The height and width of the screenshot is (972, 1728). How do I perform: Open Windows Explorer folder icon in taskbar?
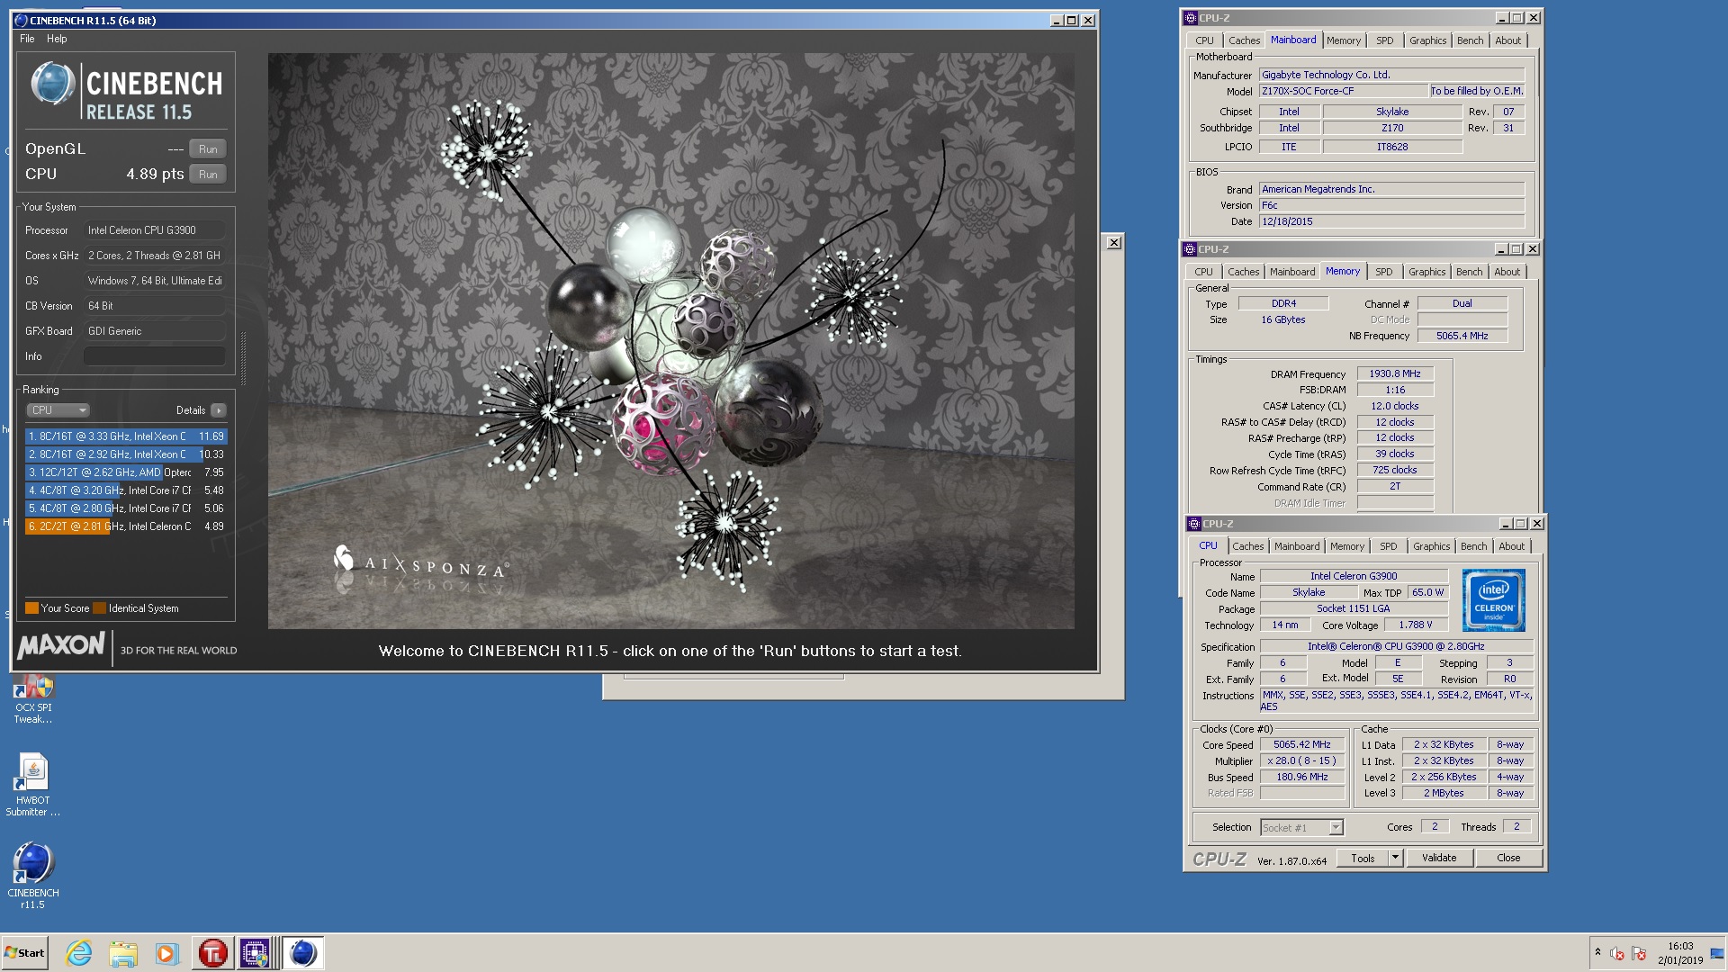click(123, 953)
